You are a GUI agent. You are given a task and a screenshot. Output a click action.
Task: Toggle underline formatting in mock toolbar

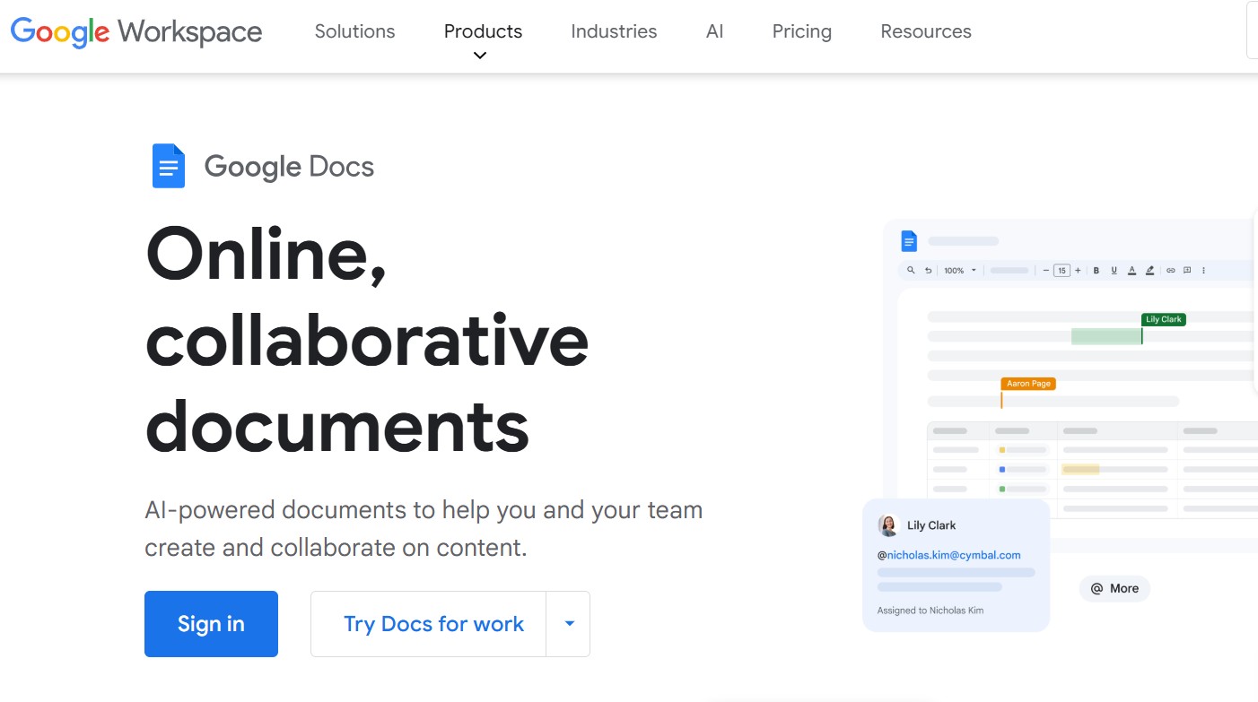coord(1114,270)
